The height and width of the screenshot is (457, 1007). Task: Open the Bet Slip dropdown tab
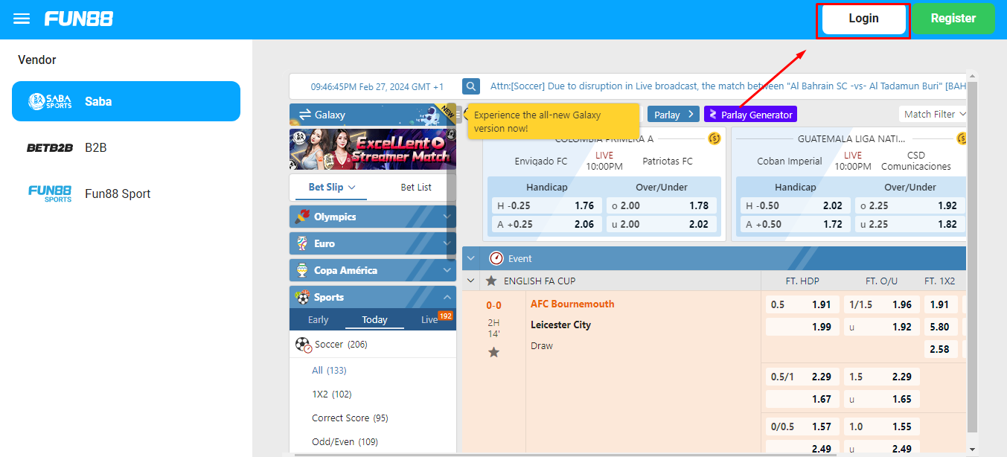click(x=332, y=187)
